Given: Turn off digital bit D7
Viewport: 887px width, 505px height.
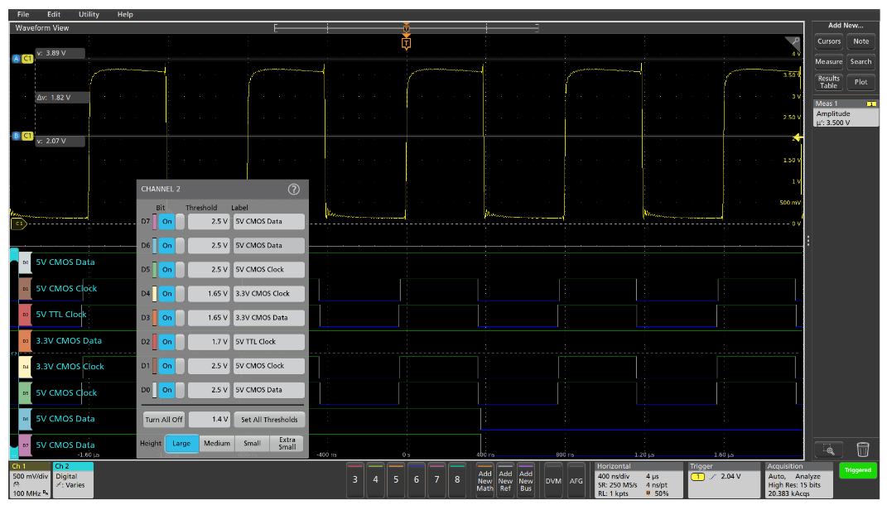Looking at the screenshot, I should 168,220.
